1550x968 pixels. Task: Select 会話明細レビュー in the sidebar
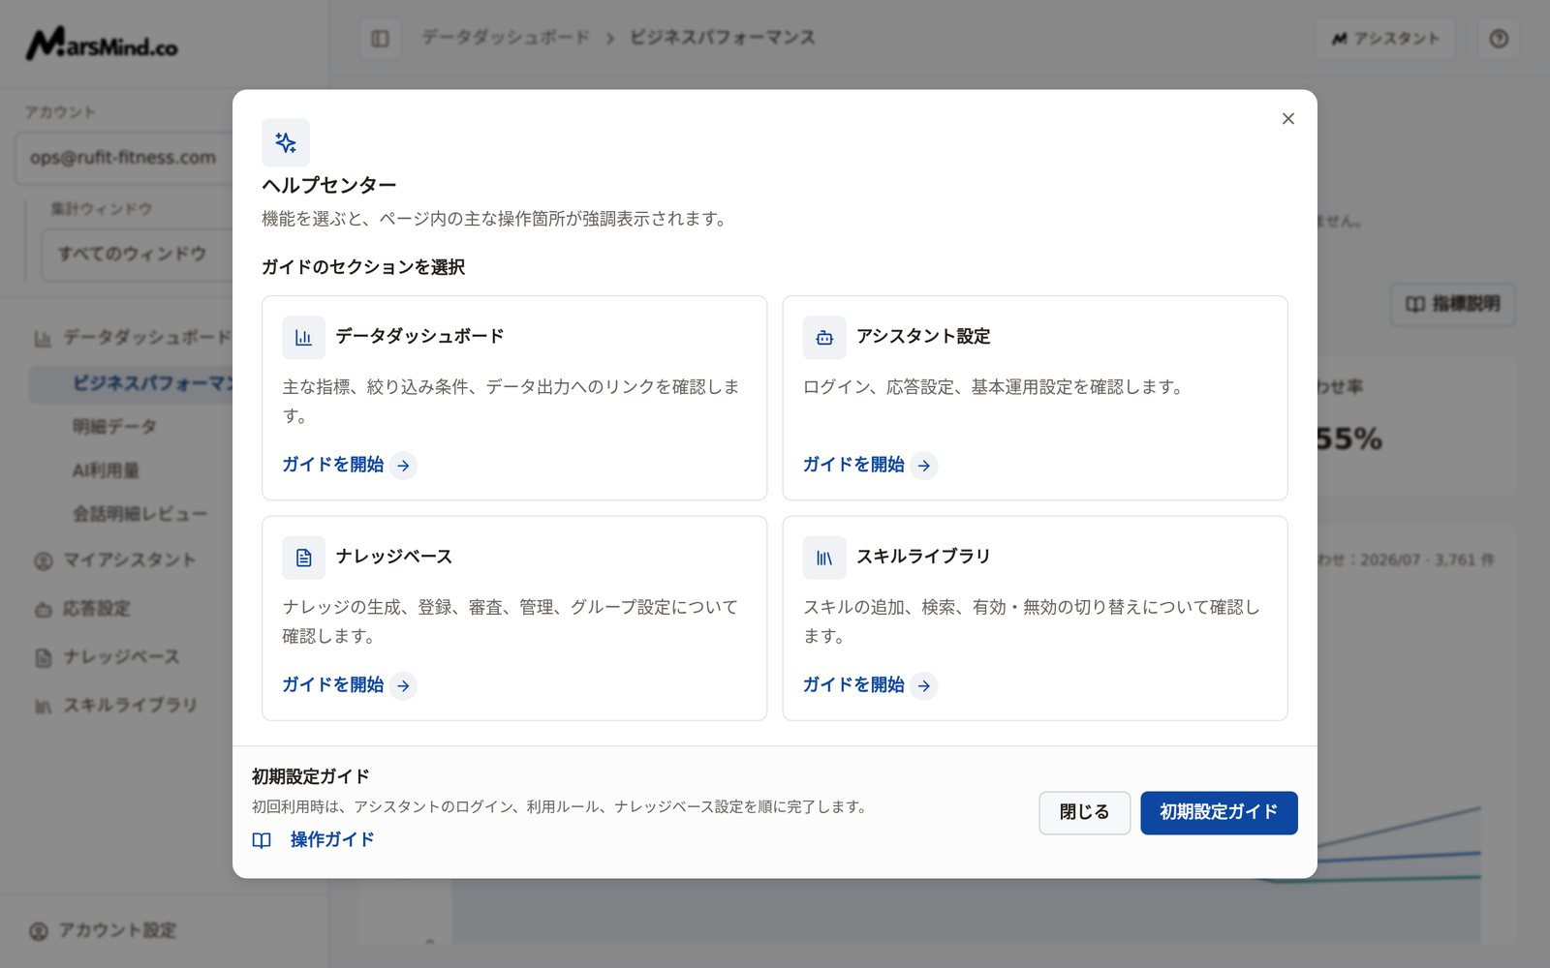point(140,514)
